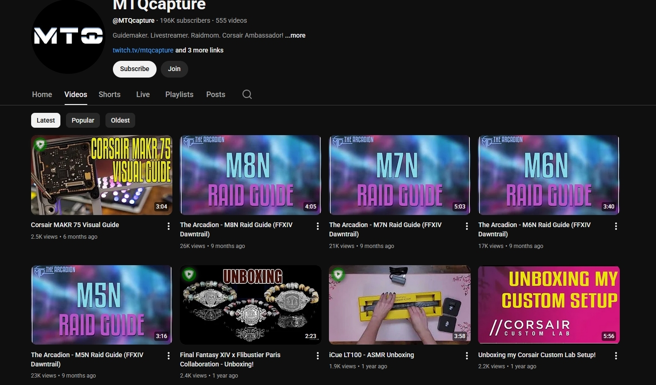Open The Arcadion M5N Raid Guide title
Viewport: 656px width, 385px height.
(x=87, y=359)
